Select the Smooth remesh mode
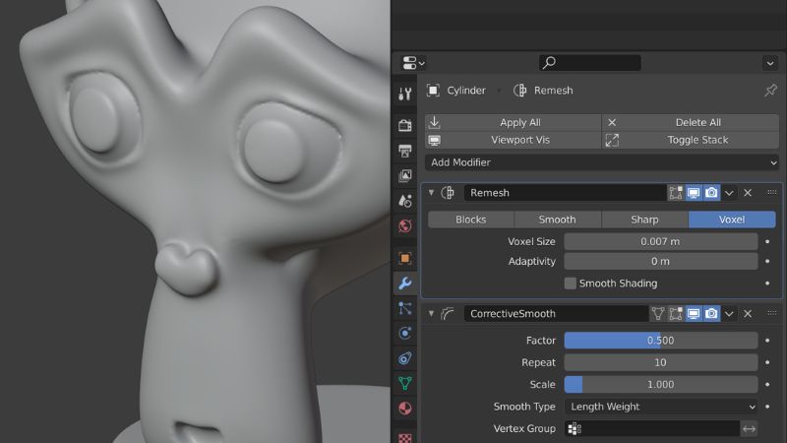 (x=557, y=220)
